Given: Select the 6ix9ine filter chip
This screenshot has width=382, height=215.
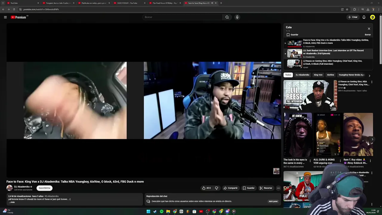Looking at the screenshot, I should point(330,75).
